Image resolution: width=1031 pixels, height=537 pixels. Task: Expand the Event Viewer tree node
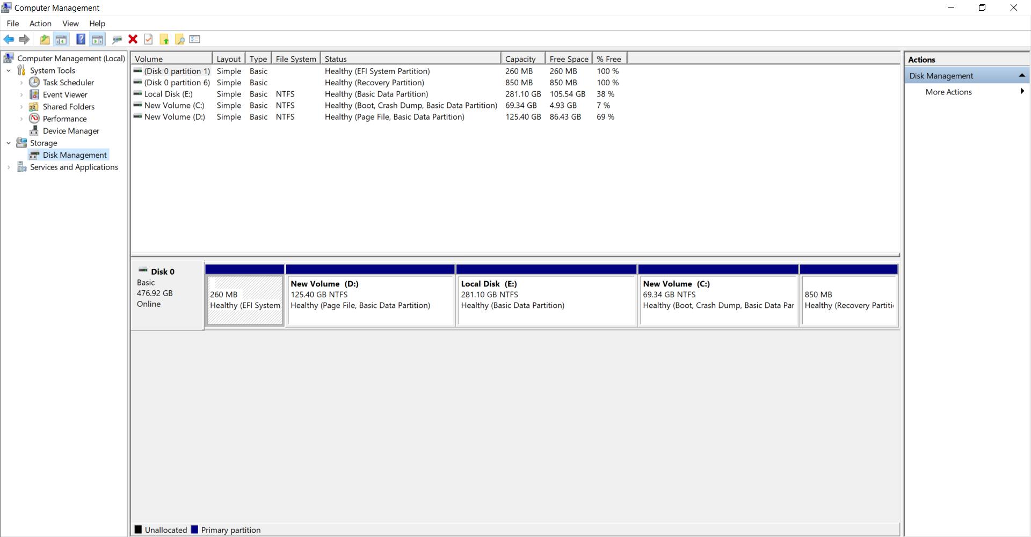[x=21, y=94]
